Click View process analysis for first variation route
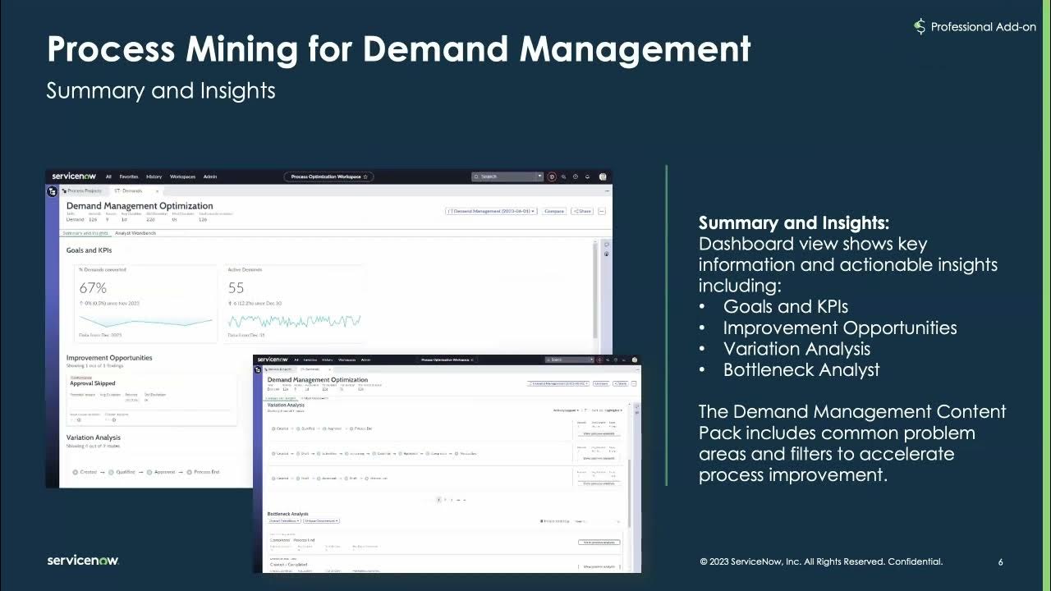Screen dimensions: 1051x591 point(599,433)
